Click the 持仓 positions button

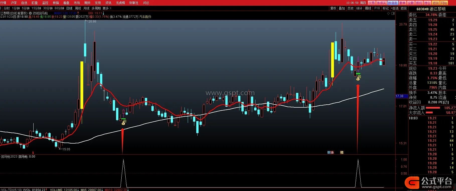[x=427, y=3]
